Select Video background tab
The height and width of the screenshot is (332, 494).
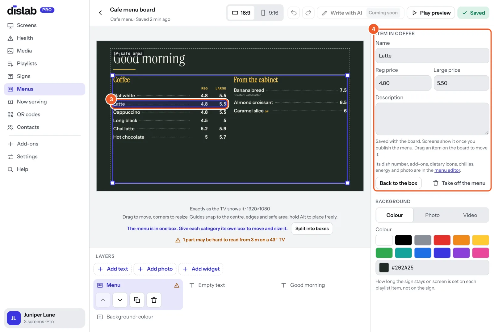[x=470, y=215]
